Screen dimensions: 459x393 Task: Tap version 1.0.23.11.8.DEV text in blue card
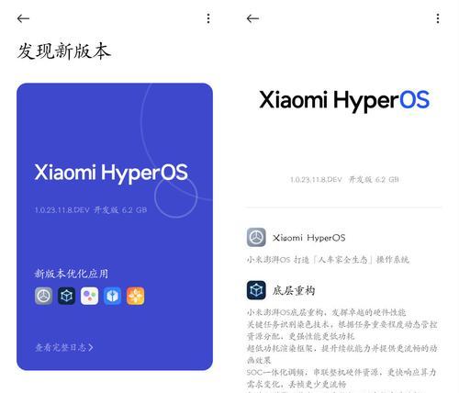[62, 210]
